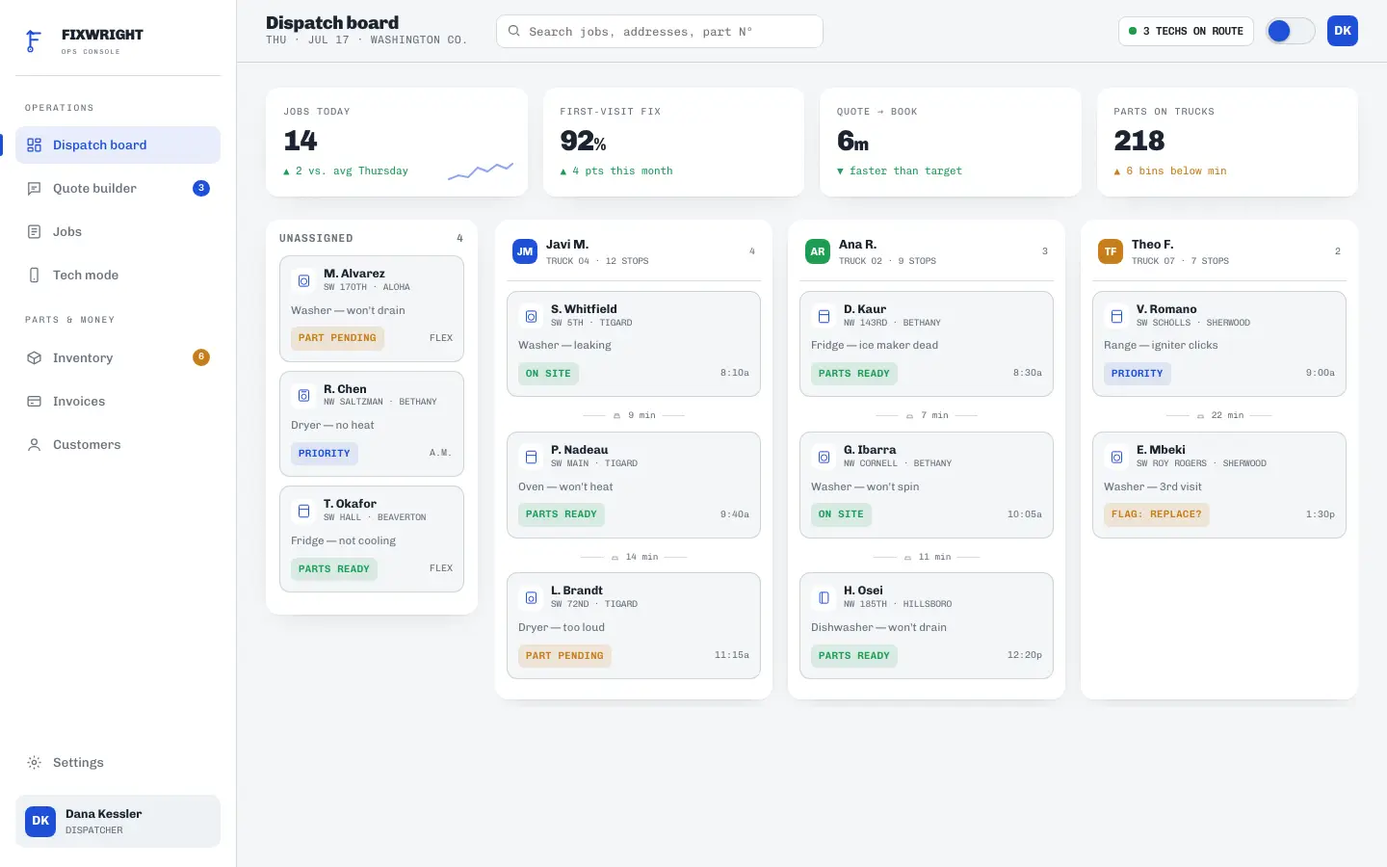Click the Quote builder chat icon
This screenshot has height=867, width=1387.
(x=34, y=189)
